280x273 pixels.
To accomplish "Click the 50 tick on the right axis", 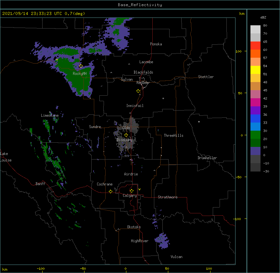I will (x=240, y=93).
